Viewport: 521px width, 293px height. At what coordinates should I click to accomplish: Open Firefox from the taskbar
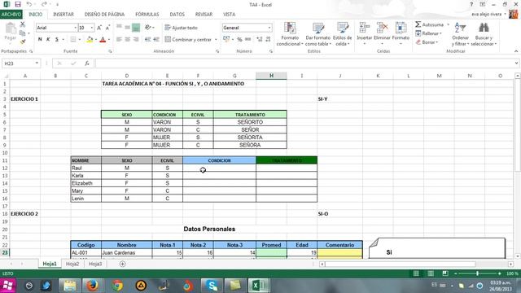tap(92, 286)
